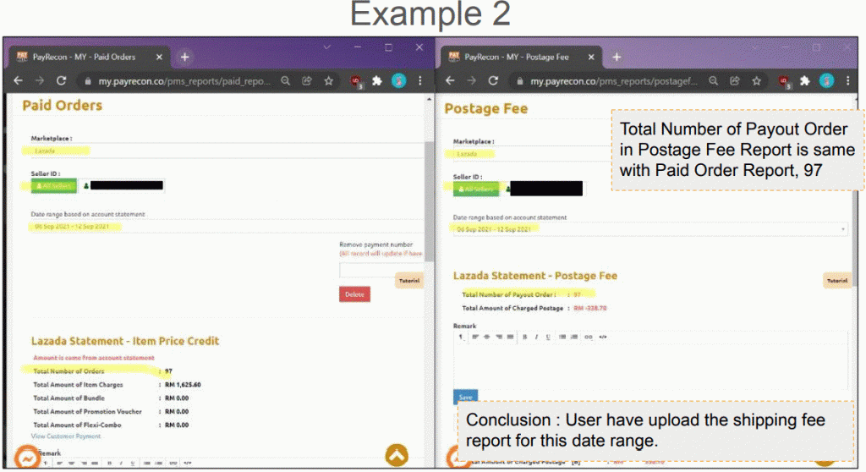Apply underline in Postage Fee remark editor

tap(548, 337)
